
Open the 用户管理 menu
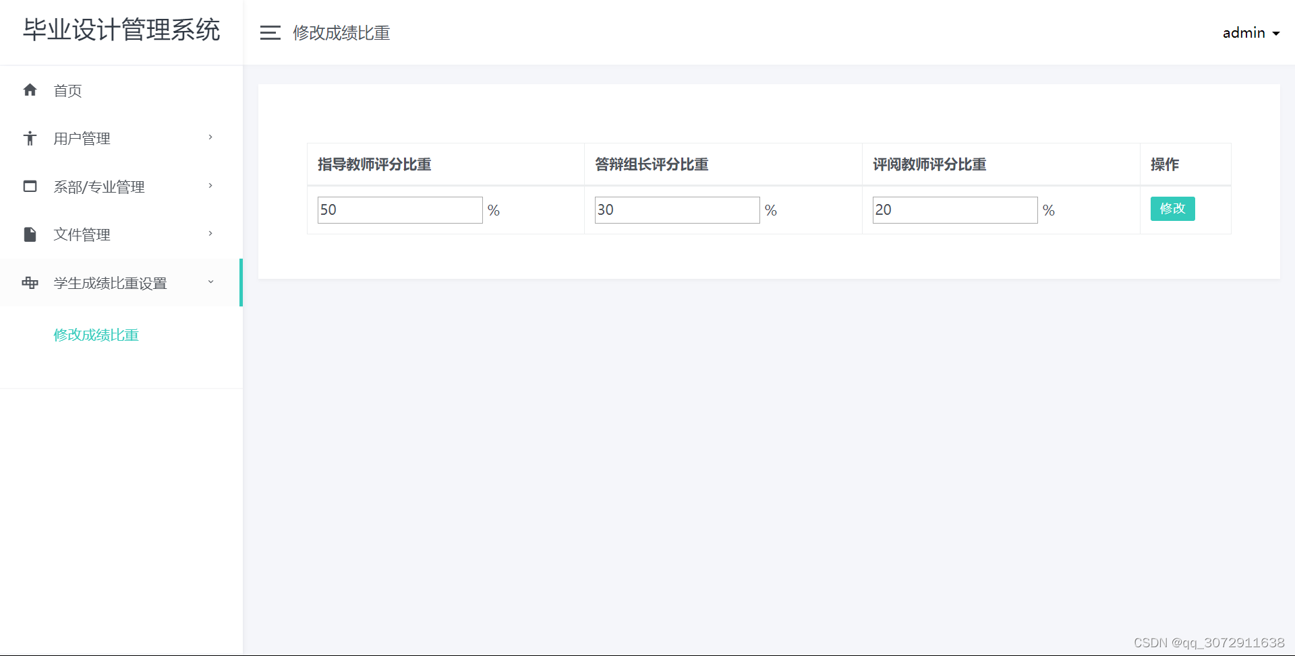tap(121, 138)
